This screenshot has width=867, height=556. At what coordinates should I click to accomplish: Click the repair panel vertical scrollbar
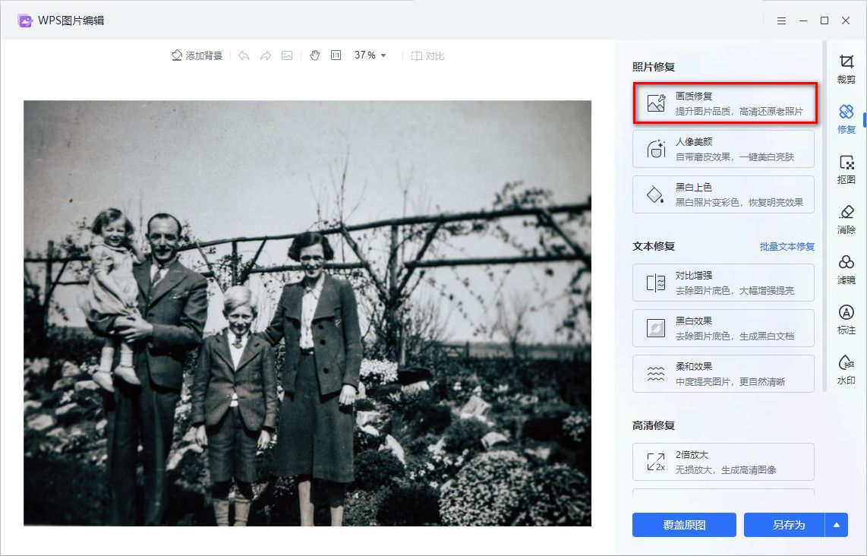[x=824, y=216]
